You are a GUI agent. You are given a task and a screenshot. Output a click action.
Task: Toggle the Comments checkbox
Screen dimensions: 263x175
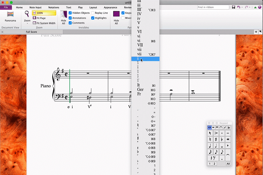(70, 23)
